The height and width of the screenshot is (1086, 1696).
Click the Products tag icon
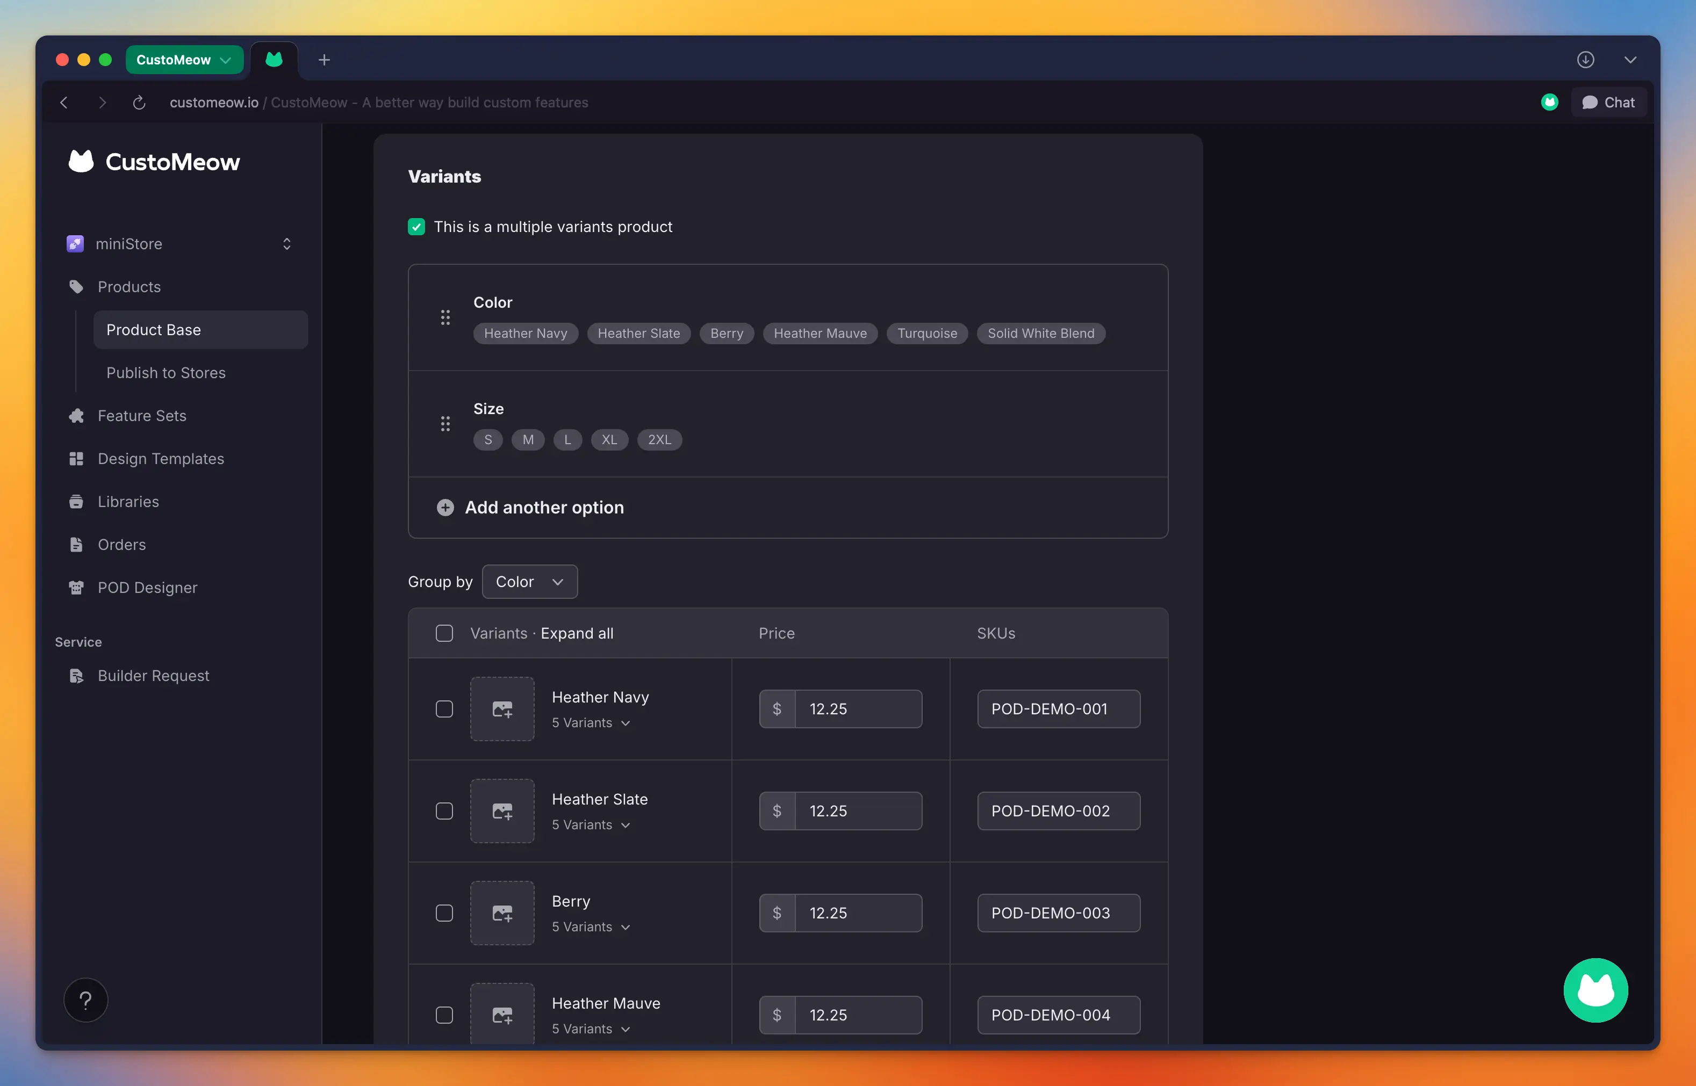tap(76, 287)
